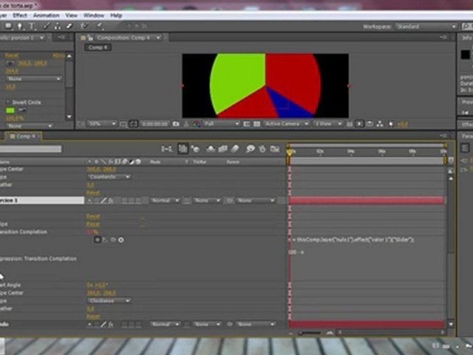Select the Type tool
This screenshot has width=473, height=355.
[32, 26]
